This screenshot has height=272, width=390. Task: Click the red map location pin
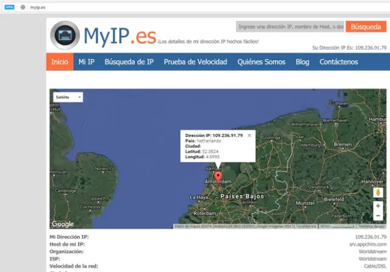pos(219,177)
